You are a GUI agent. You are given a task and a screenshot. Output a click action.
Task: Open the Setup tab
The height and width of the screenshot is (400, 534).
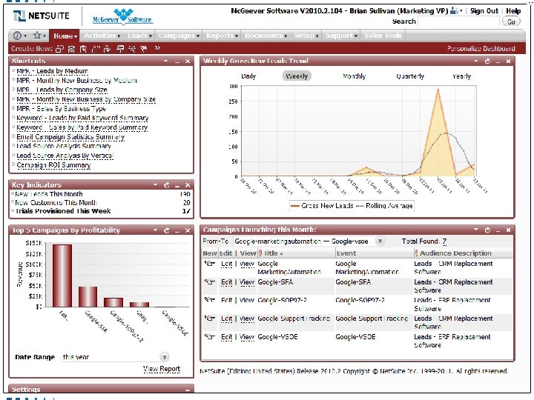pyautogui.click(x=306, y=36)
